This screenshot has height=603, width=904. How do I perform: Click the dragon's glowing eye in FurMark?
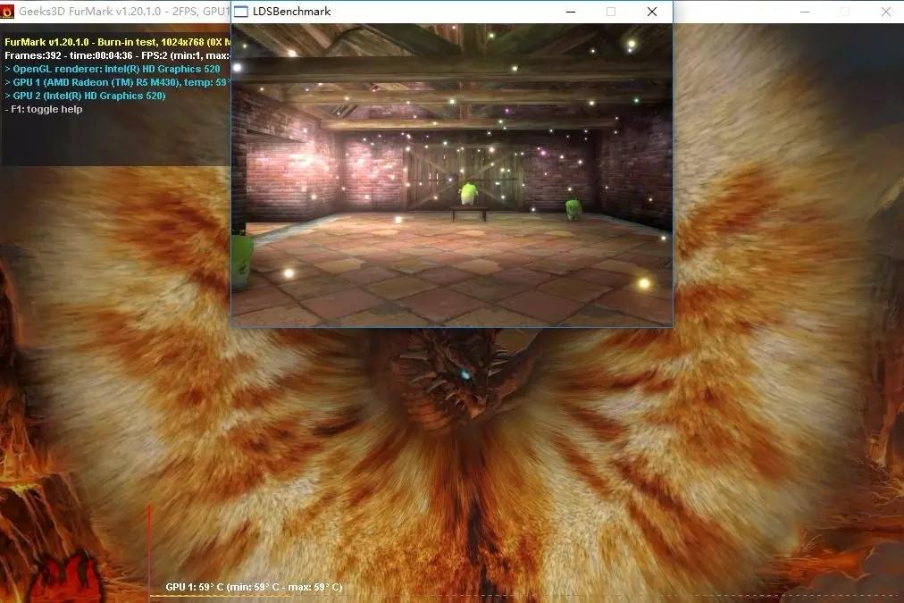point(465,374)
